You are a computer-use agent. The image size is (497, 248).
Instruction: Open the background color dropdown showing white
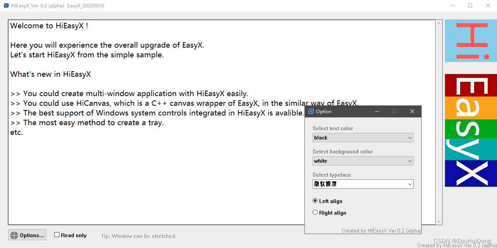pyautogui.click(x=363, y=161)
